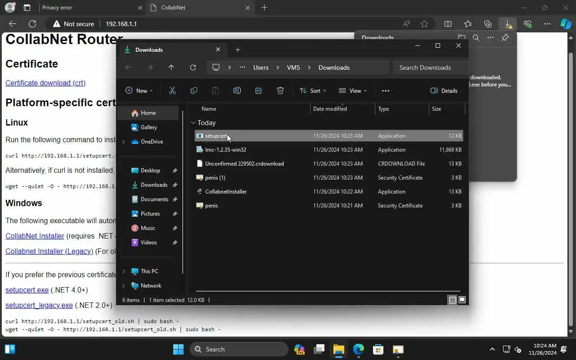576x360 pixels.
Task: Open the See more ellipsis in Explorer toolbar
Action: pyautogui.click(x=386, y=90)
